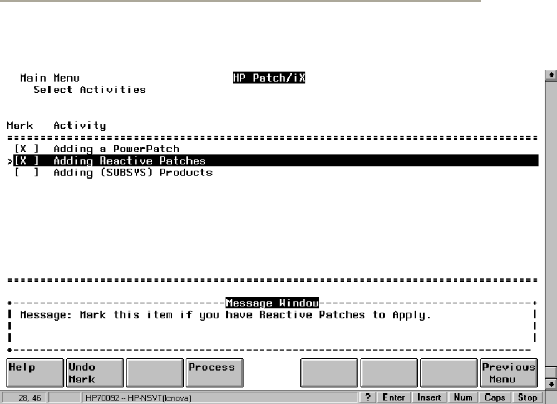Click the 'Activity' column header

80,125
